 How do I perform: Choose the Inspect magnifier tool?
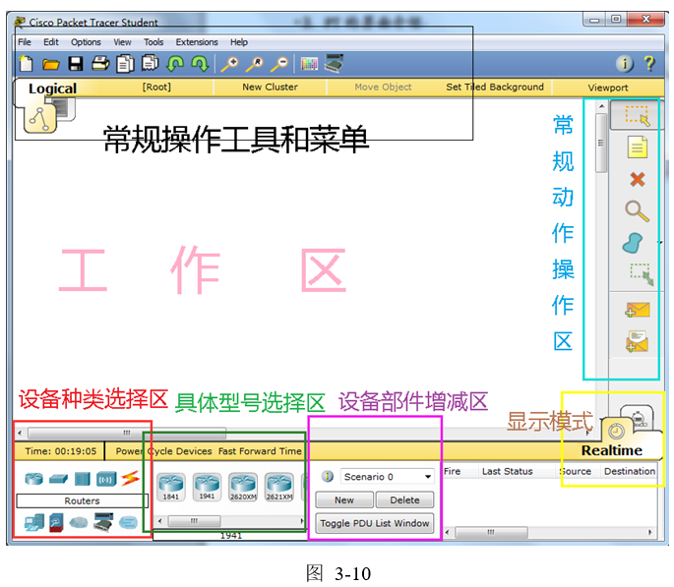click(637, 210)
